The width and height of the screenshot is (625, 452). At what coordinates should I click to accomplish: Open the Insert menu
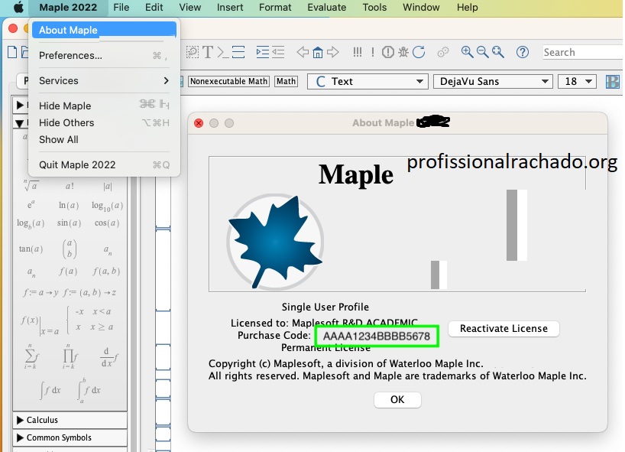(230, 7)
